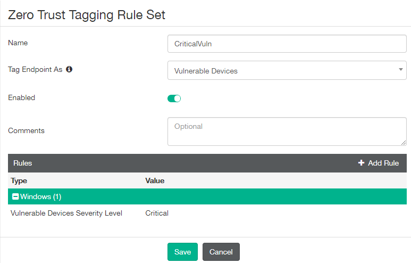Open the Tag Endpoint As dropdown
The width and height of the screenshot is (411, 263).
click(x=287, y=71)
